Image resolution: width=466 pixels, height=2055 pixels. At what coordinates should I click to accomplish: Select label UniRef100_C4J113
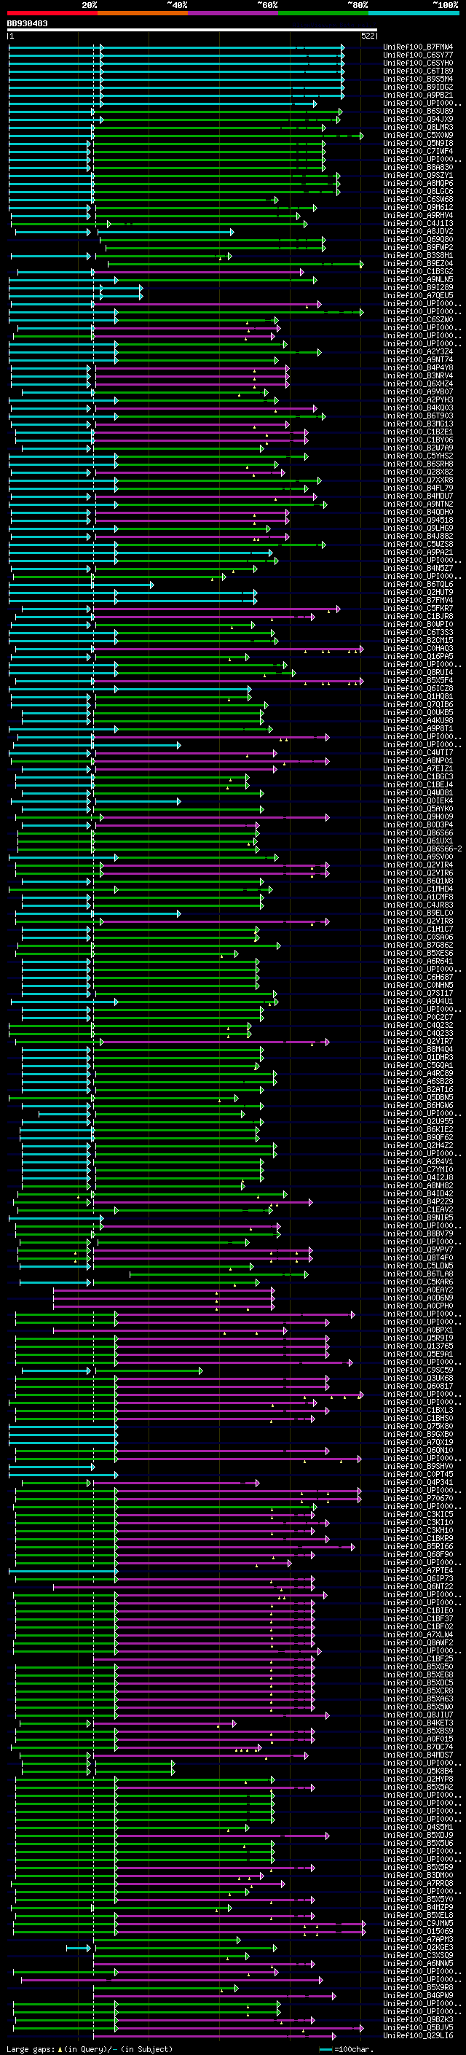418,223
